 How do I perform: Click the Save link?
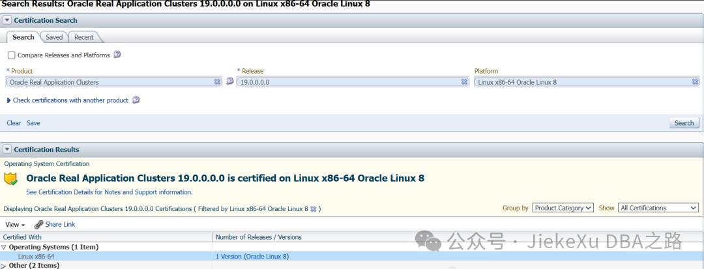[33, 123]
